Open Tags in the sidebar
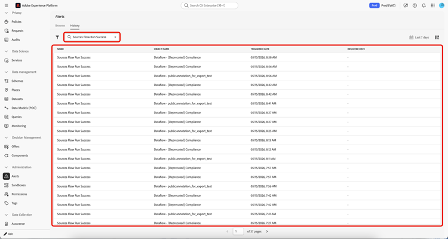The width and height of the screenshot is (448, 239). point(14,203)
